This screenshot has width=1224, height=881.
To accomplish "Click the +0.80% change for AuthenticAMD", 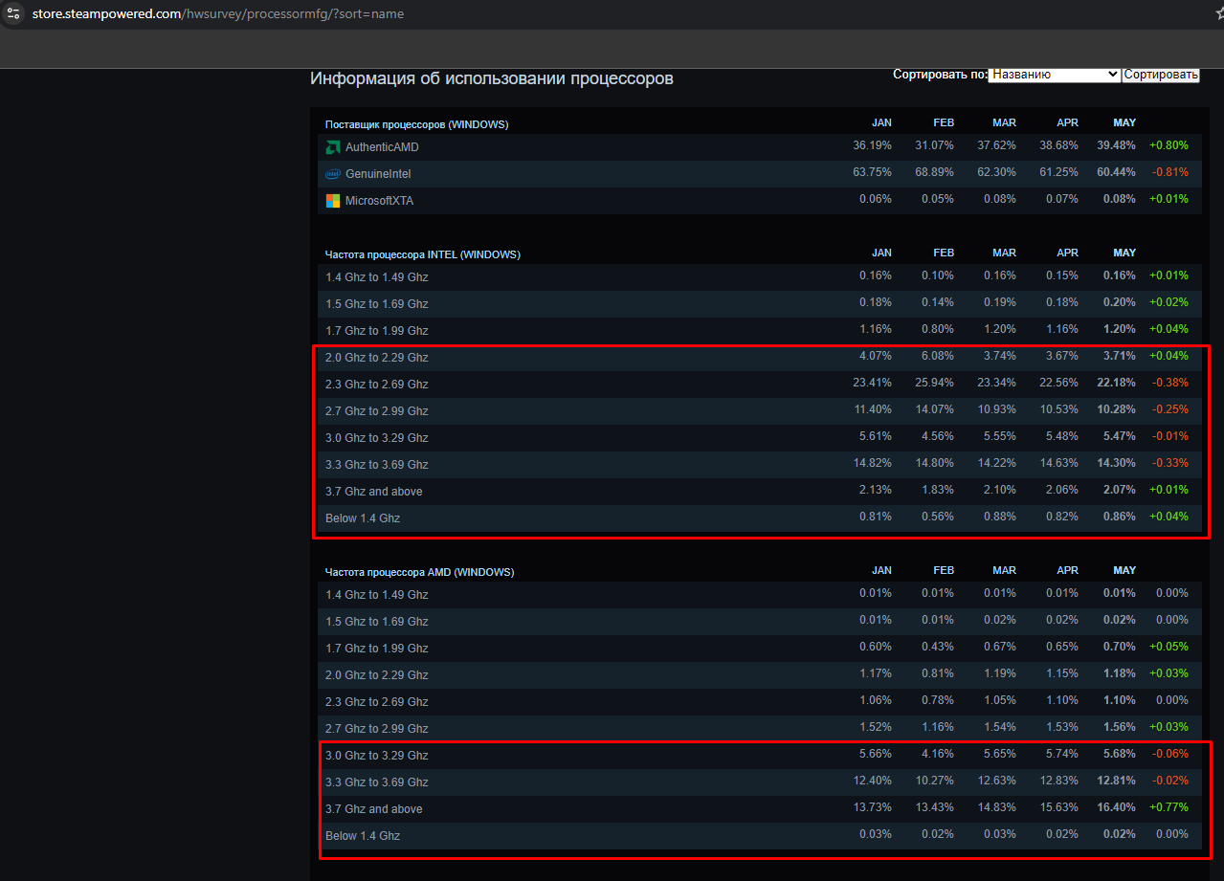I will click(1168, 145).
